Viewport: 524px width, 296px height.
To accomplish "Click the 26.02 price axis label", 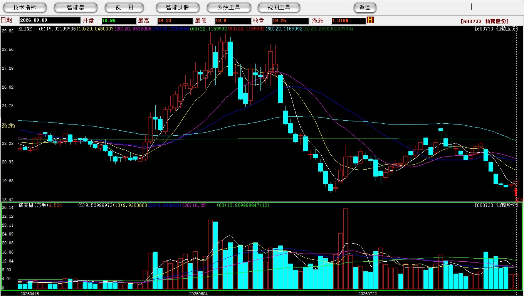I will coord(8,87).
